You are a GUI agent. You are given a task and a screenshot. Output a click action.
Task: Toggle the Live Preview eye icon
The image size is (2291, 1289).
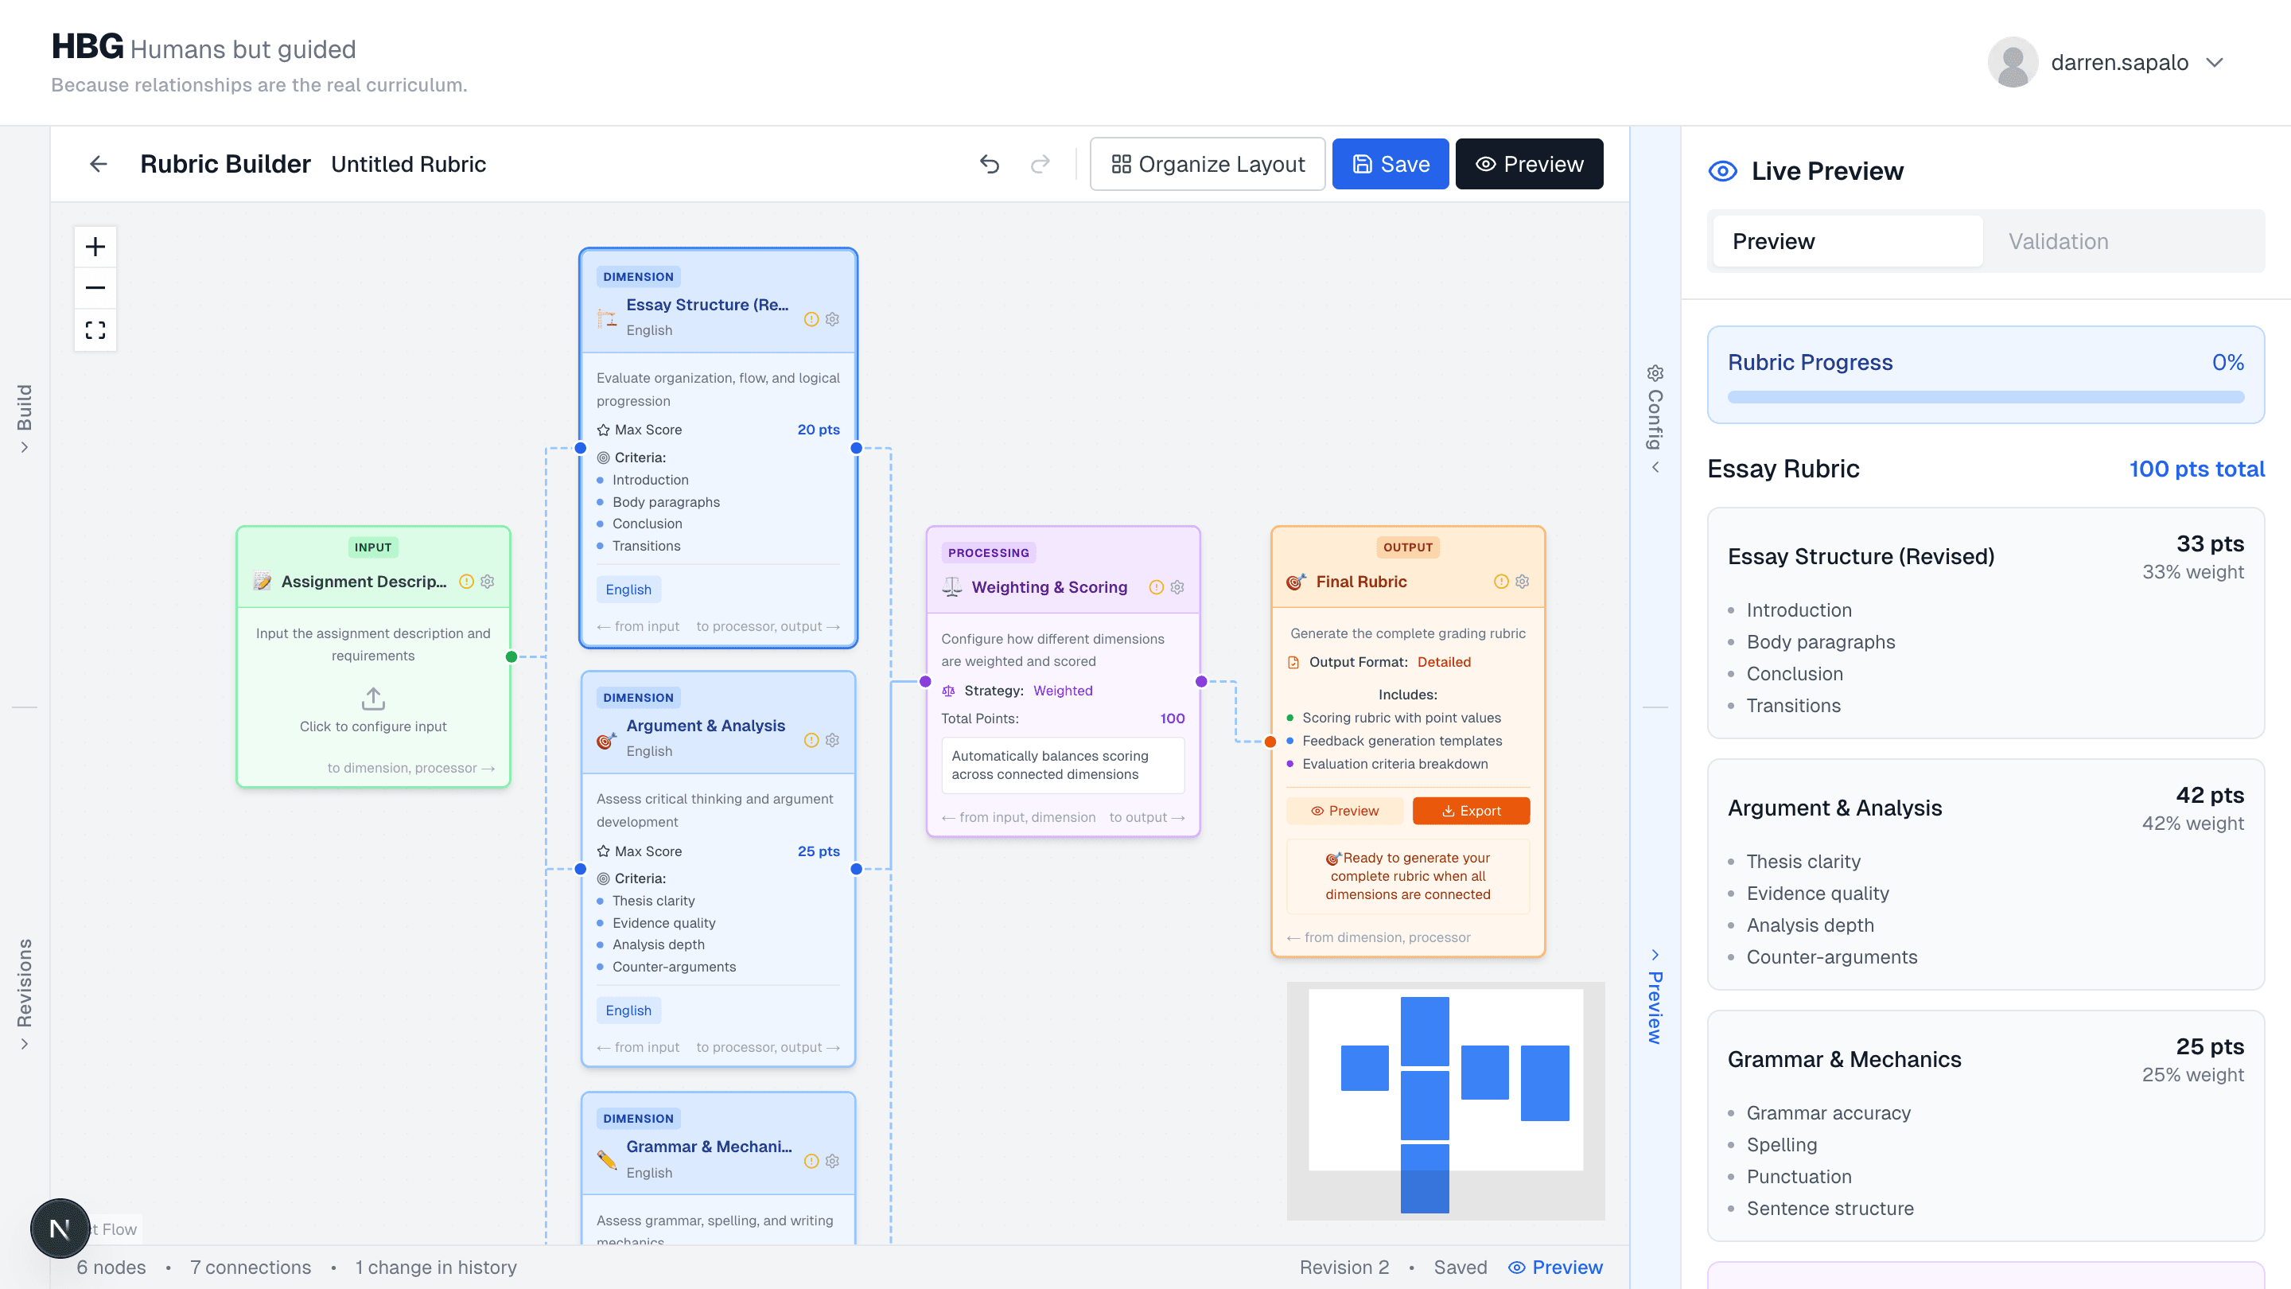pyautogui.click(x=1723, y=171)
